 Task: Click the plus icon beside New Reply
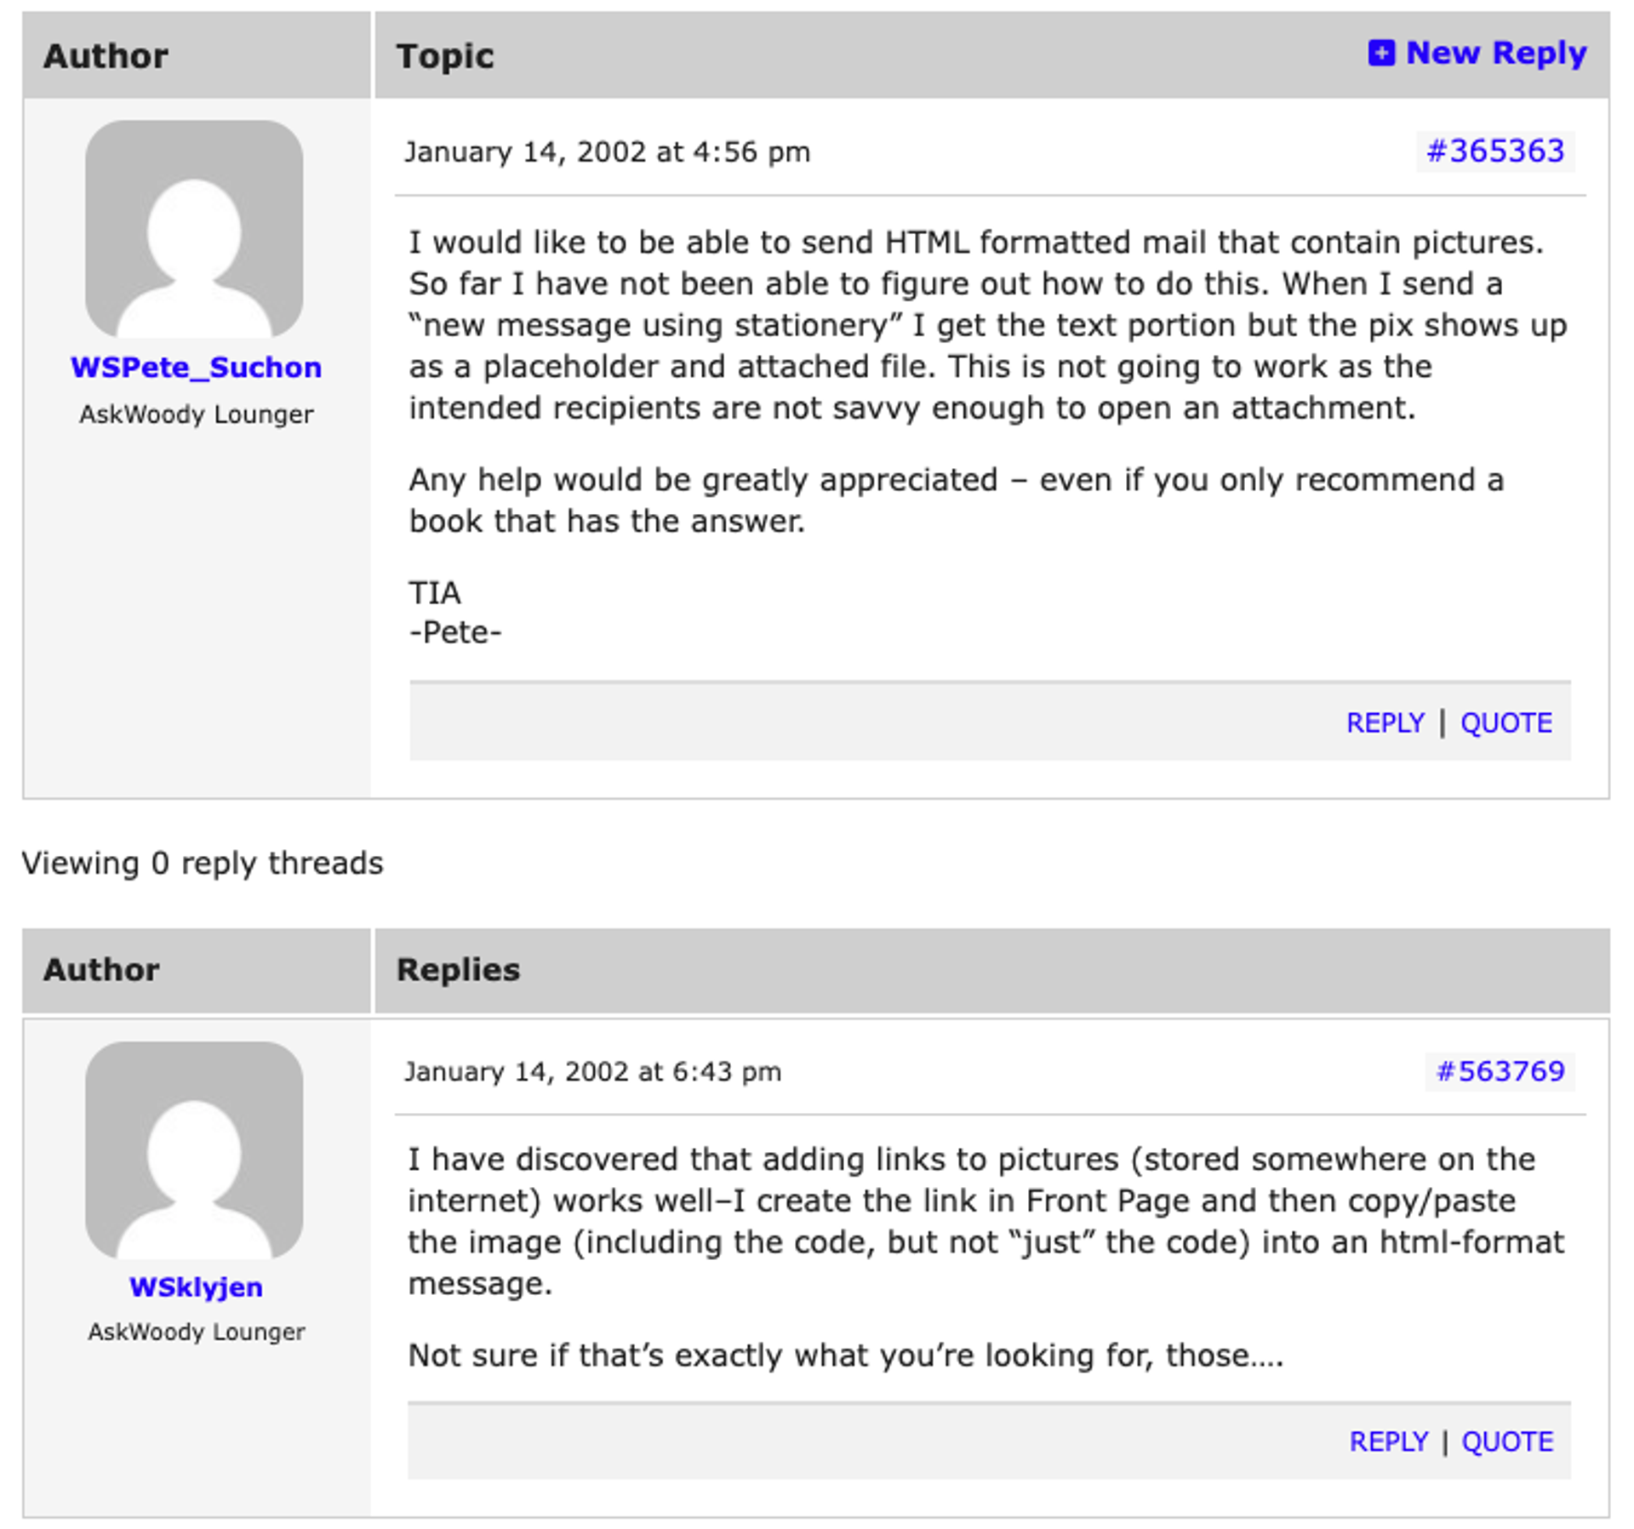point(1380,53)
